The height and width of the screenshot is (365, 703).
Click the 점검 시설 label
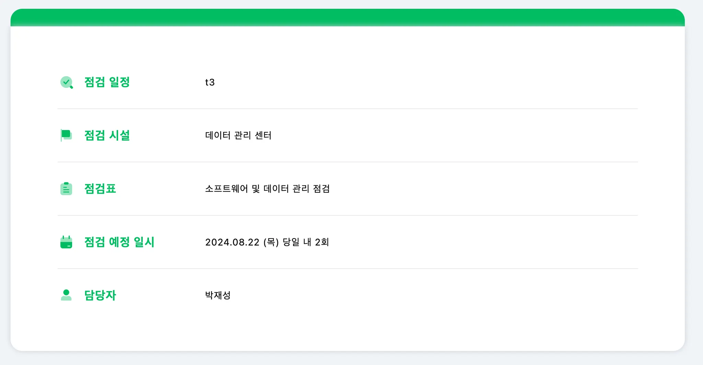[107, 135]
